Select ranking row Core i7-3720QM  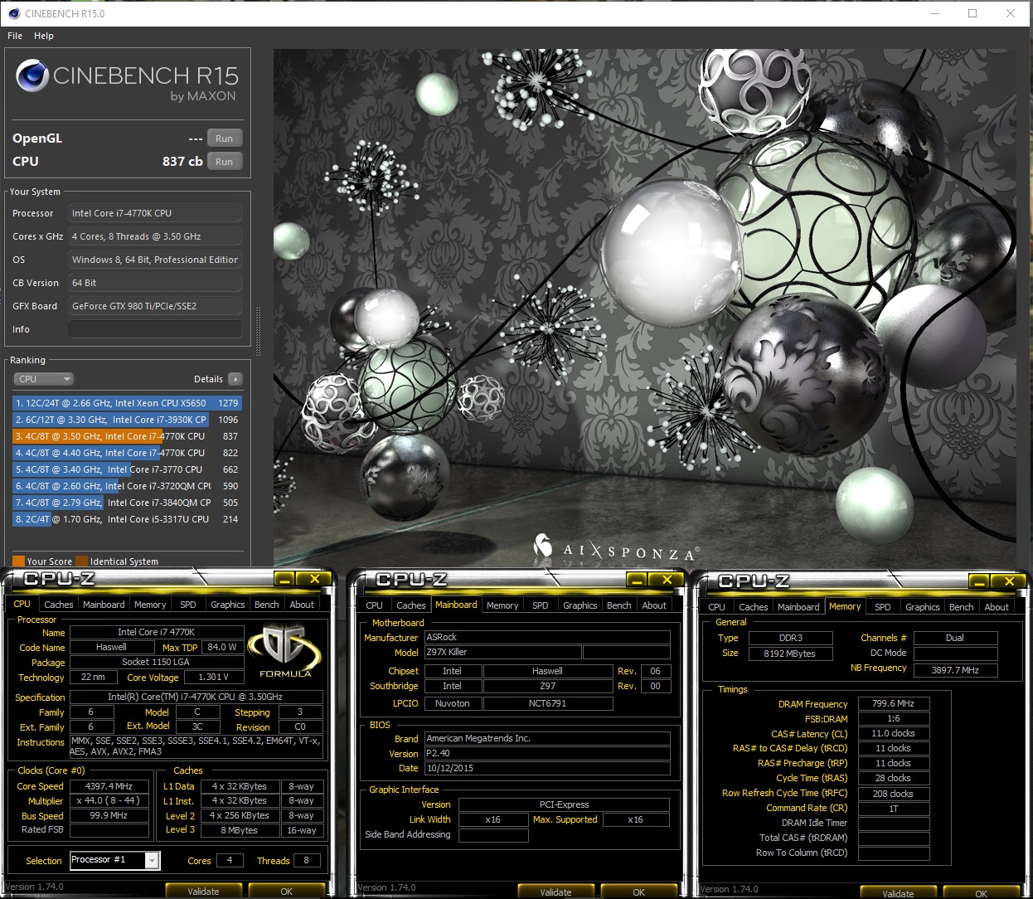tap(127, 486)
